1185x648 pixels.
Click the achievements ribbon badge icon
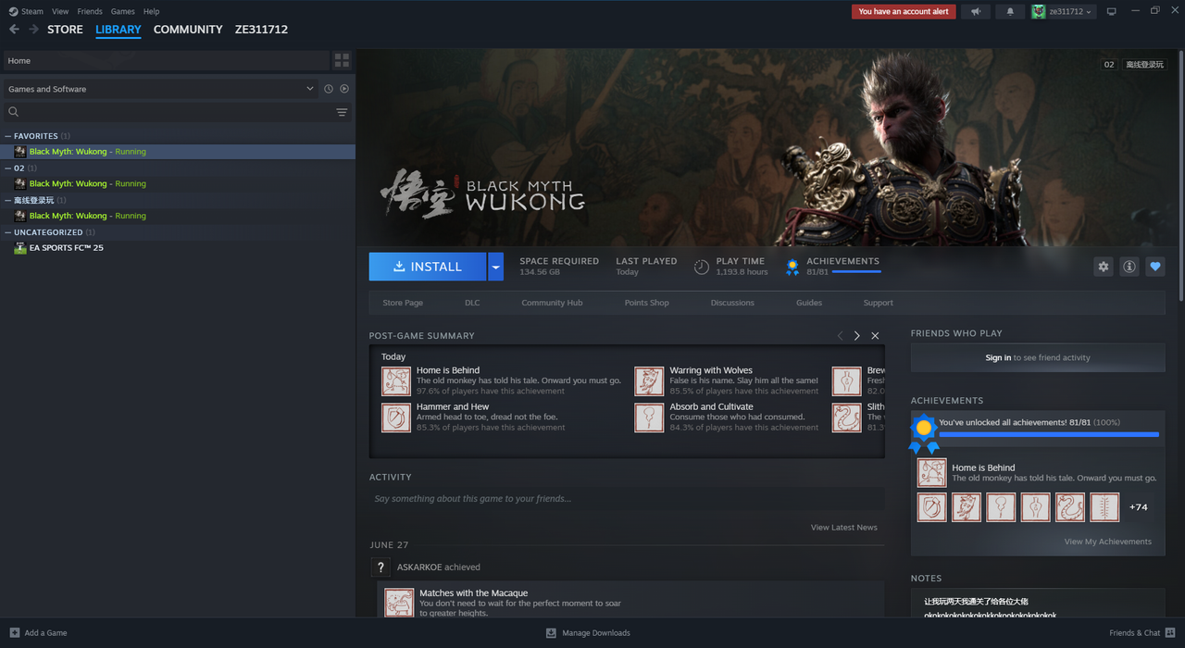pyautogui.click(x=923, y=433)
